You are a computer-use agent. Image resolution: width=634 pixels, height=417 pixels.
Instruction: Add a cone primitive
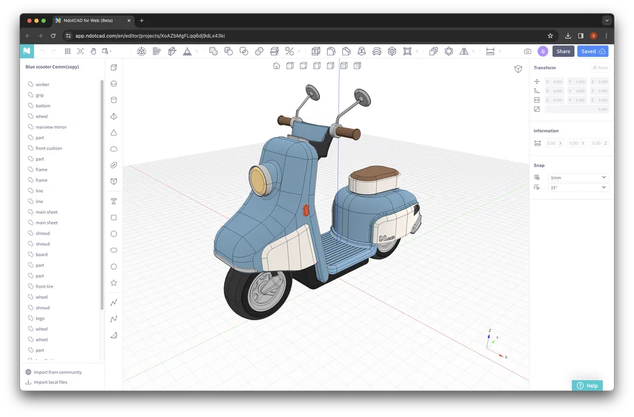click(x=114, y=133)
